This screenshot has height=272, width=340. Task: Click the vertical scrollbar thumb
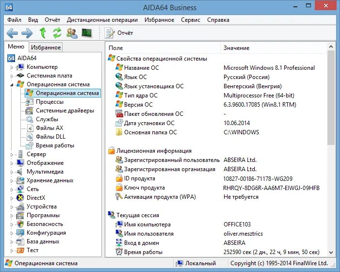pos(331,97)
